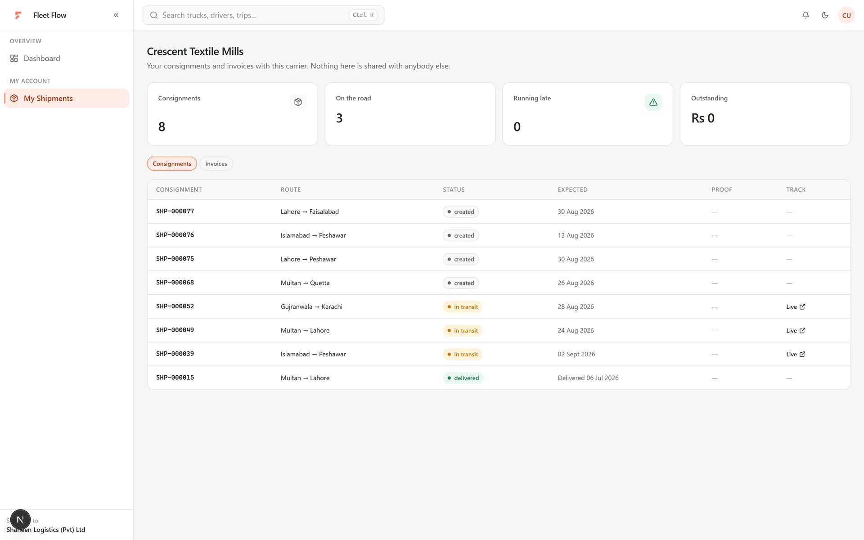The width and height of the screenshot is (864, 540).
Task: Click the delivered status badge
Action: point(463,378)
